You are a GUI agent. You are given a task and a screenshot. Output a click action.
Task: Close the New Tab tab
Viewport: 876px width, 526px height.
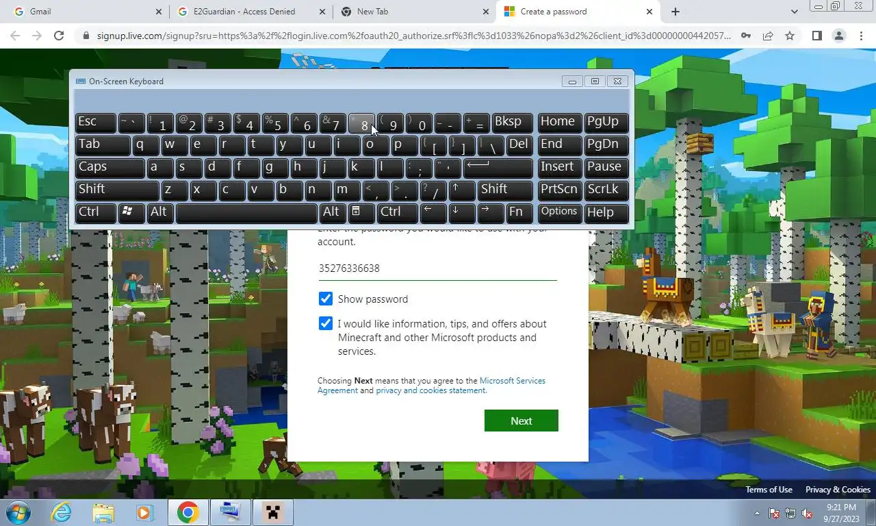pyautogui.click(x=487, y=12)
